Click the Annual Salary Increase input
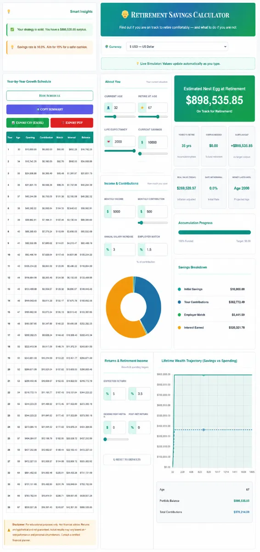260x552 pixels. (x=124, y=249)
